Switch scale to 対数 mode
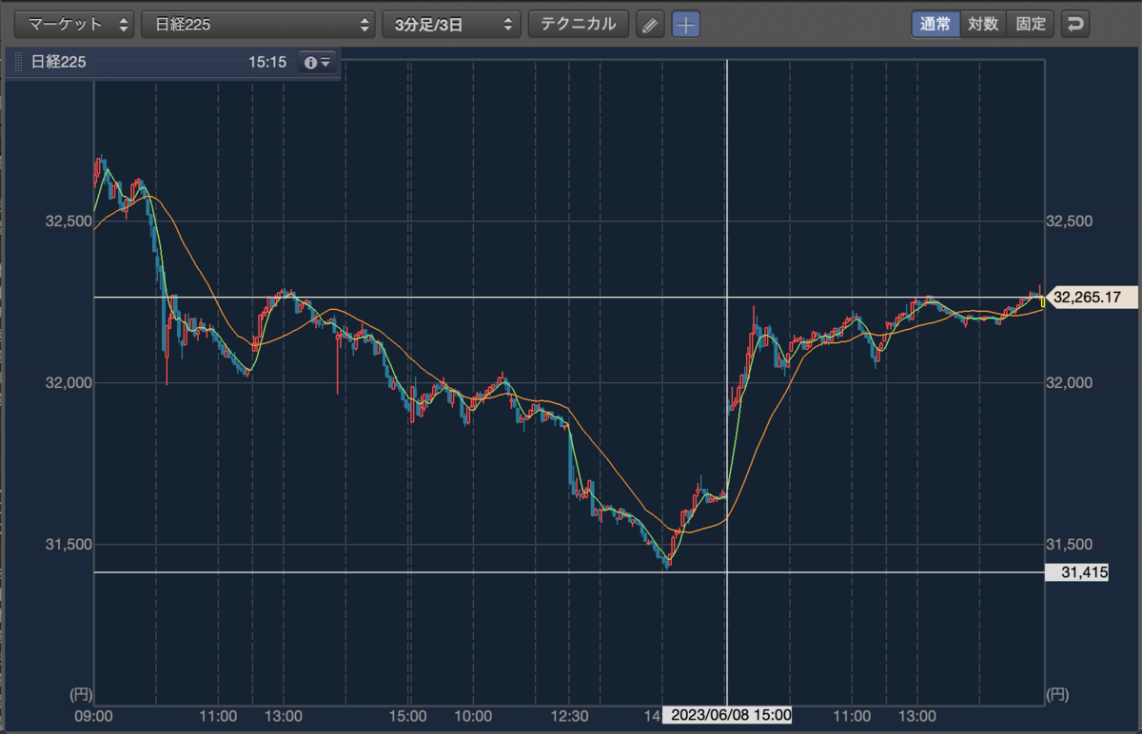The height and width of the screenshot is (734, 1142). [983, 25]
